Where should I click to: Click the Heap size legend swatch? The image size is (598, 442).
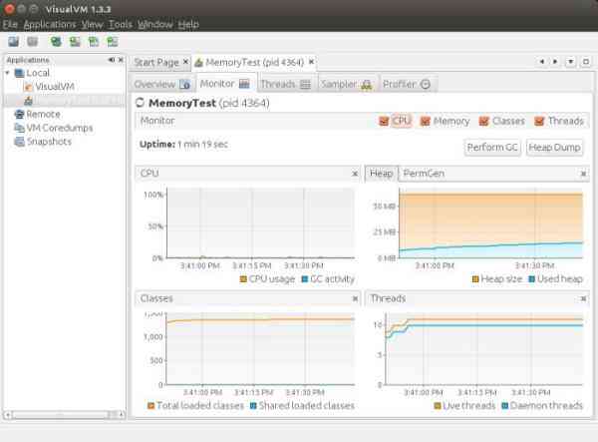pyautogui.click(x=475, y=279)
